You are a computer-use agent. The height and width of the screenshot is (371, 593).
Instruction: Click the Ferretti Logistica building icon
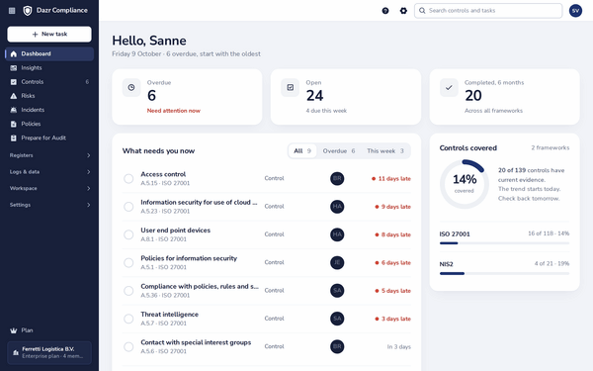tap(16, 352)
